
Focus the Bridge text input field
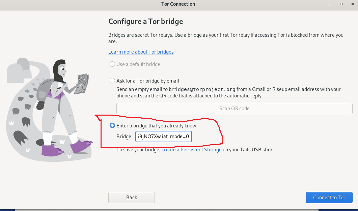pyautogui.click(x=163, y=137)
